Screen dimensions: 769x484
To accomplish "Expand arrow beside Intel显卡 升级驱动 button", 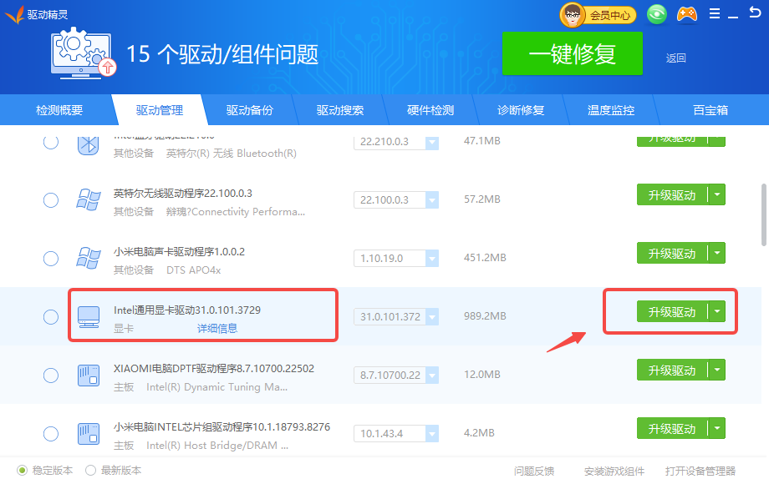I will pos(717,312).
